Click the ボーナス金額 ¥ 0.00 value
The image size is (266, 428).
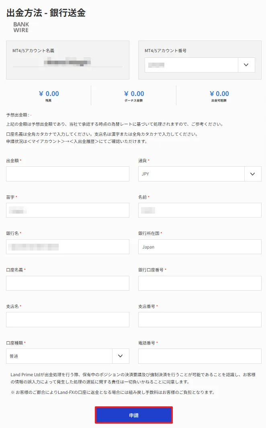pos(134,94)
